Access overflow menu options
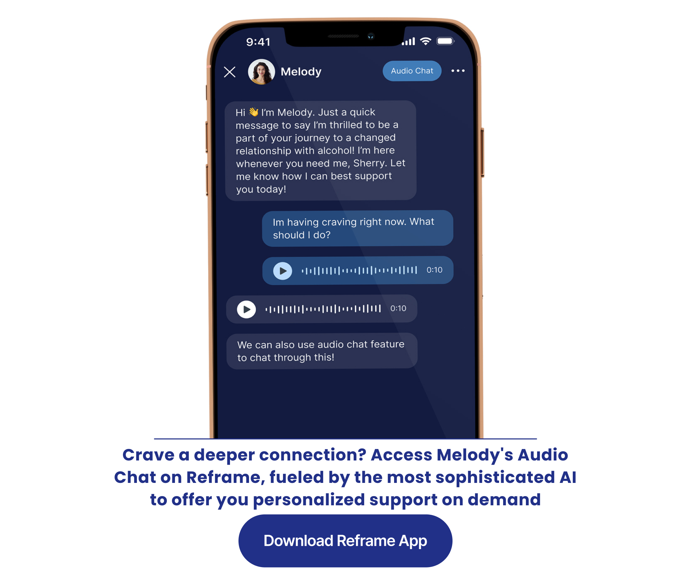The height and width of the screenshot is (579, 691). tap(459, 71)
